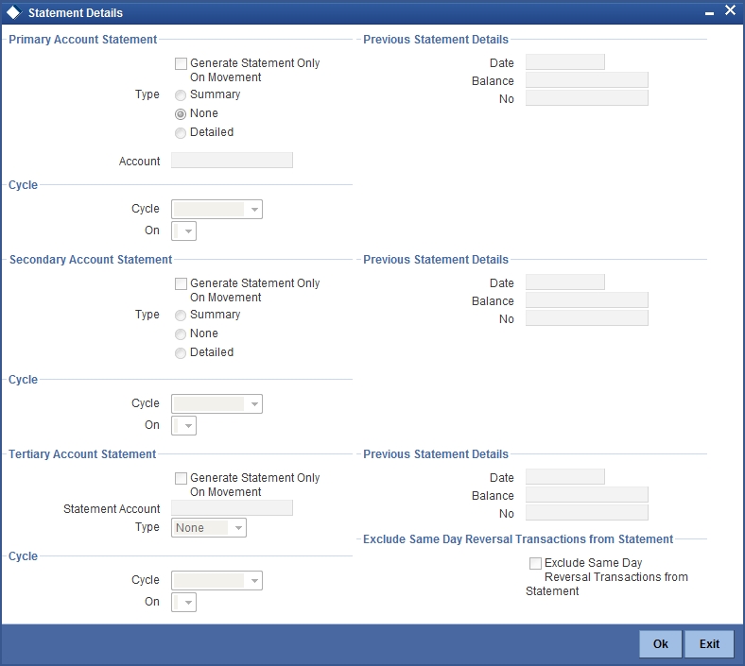
Task: Click Tertiary Previous Statement Balance field
Action: point(587,495)
